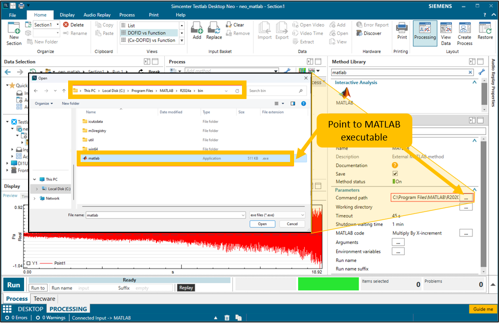This screenshot has width=499, height=323.
Task: Open Method Library settings wrench
Action: point(481,72)
